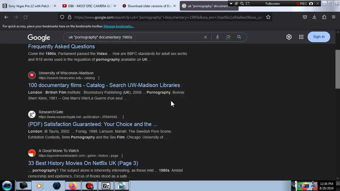
Task: Select Fullscreen capture mode label
Action: pyautogui.click(x=273, y=4)
